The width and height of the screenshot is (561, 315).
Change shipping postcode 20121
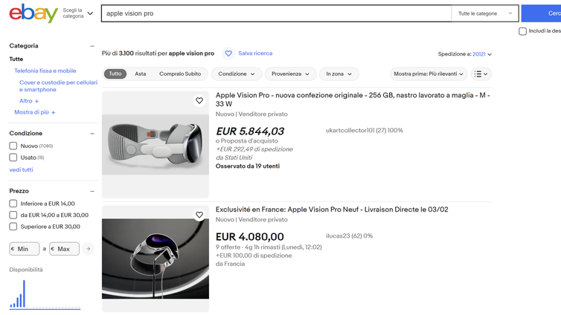(482, 54)
